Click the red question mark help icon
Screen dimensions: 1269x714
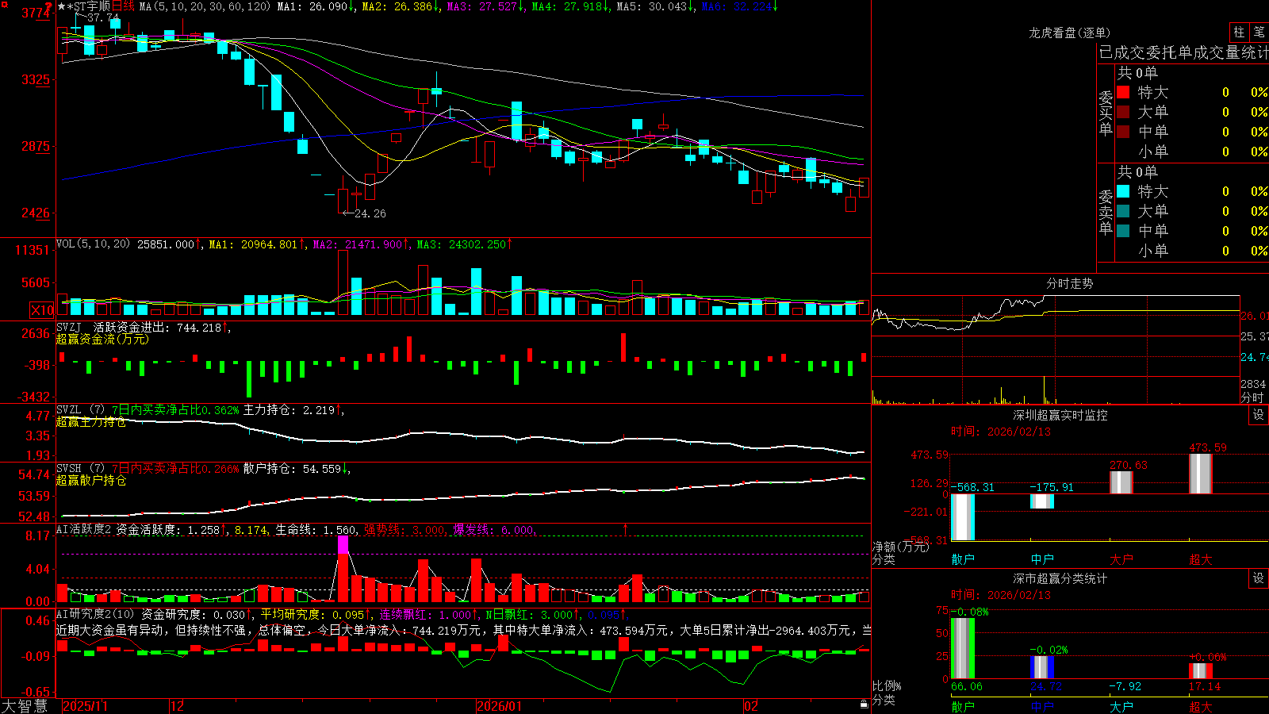click(48, 7)
